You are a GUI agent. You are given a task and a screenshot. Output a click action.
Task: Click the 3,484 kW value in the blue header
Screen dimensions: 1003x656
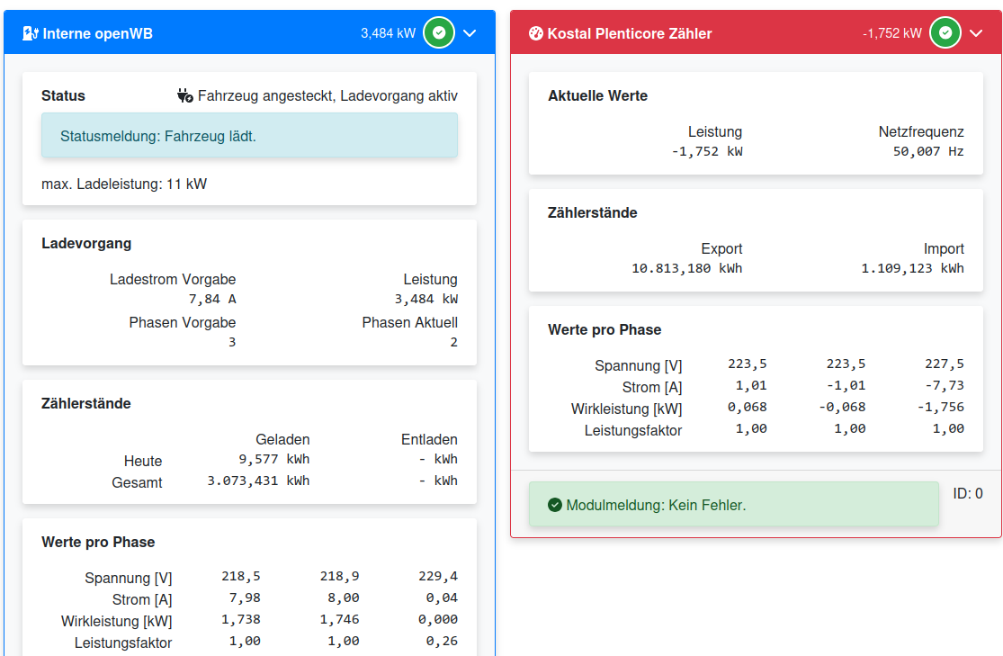(389, 33)
